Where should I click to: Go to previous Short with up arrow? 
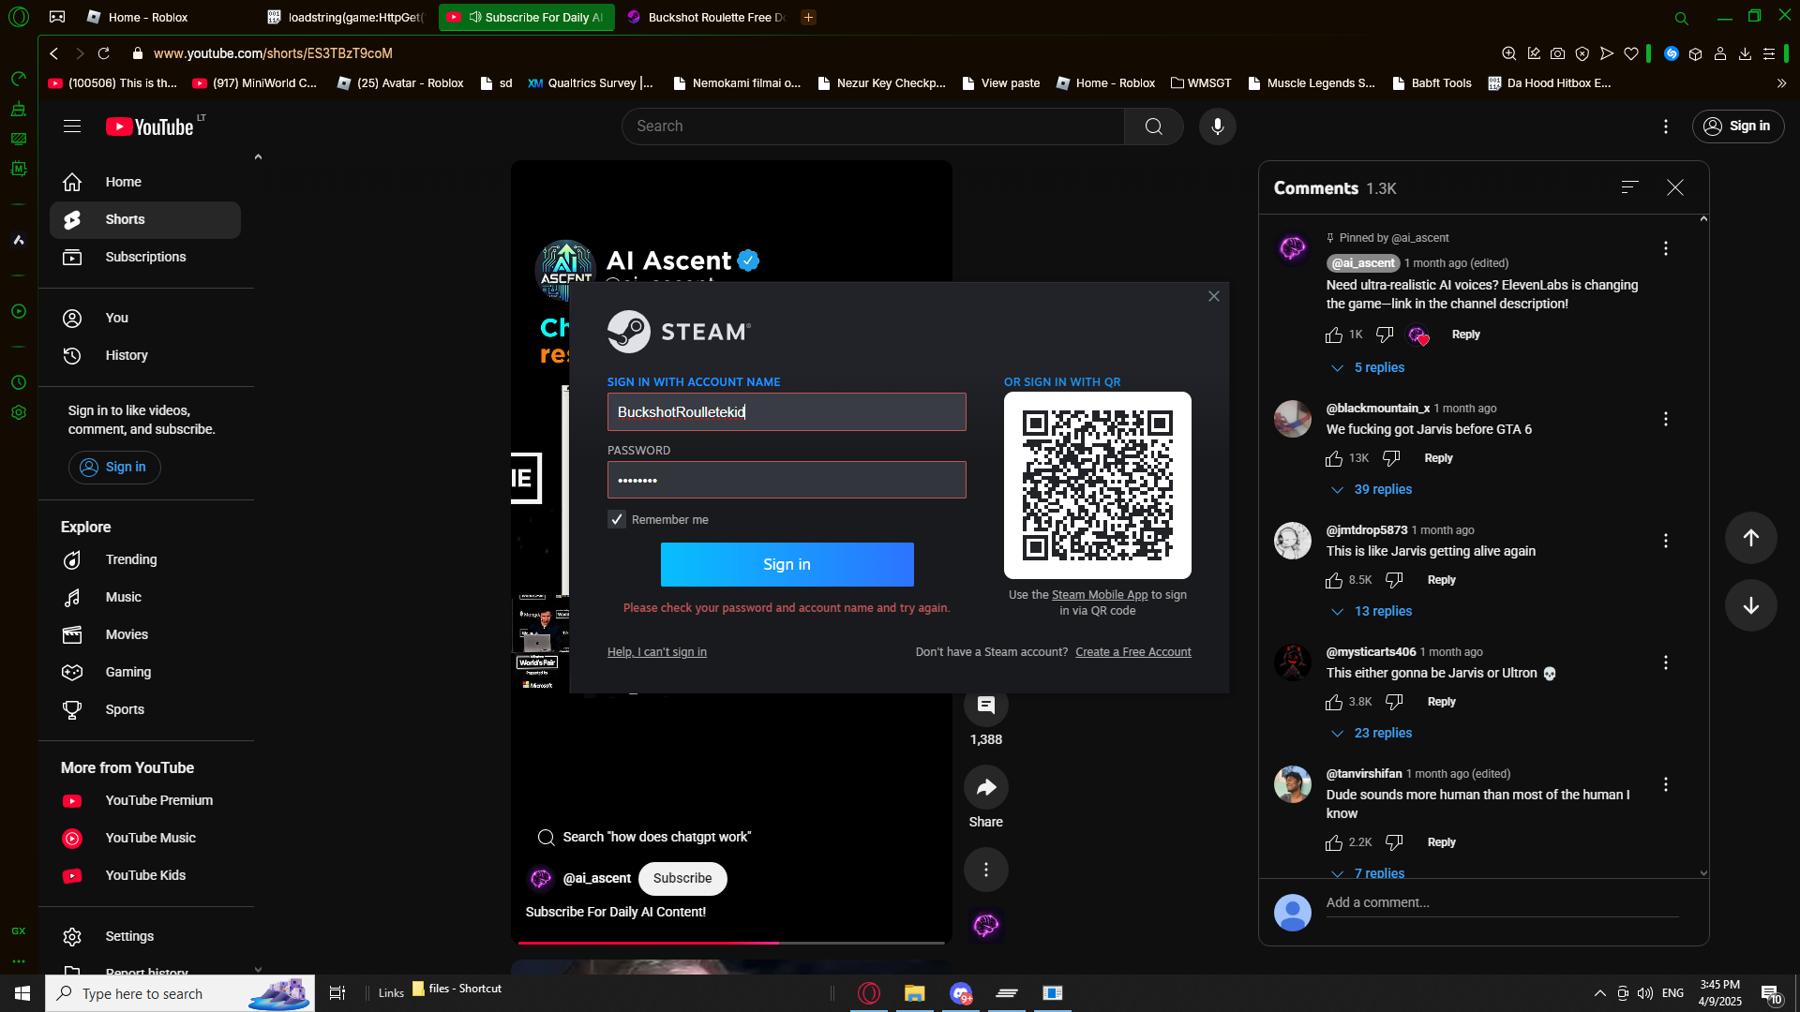tap(1750, 538)
